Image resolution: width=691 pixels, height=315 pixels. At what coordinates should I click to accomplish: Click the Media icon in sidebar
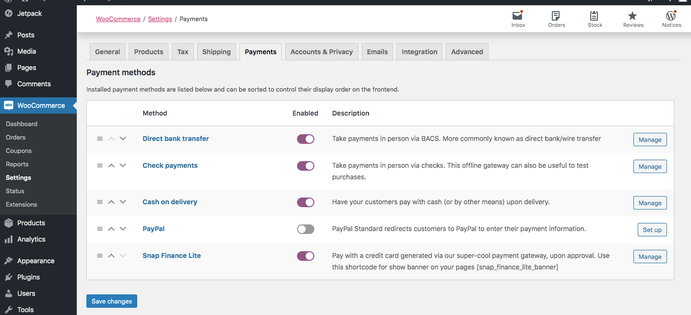9,51
